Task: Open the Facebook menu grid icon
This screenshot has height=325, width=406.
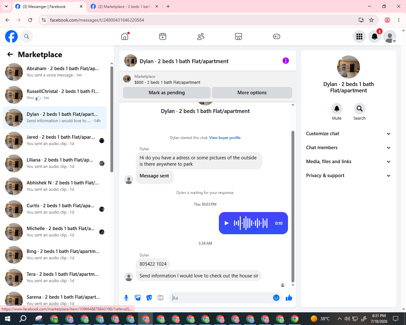Action: [x=359, y=36]
